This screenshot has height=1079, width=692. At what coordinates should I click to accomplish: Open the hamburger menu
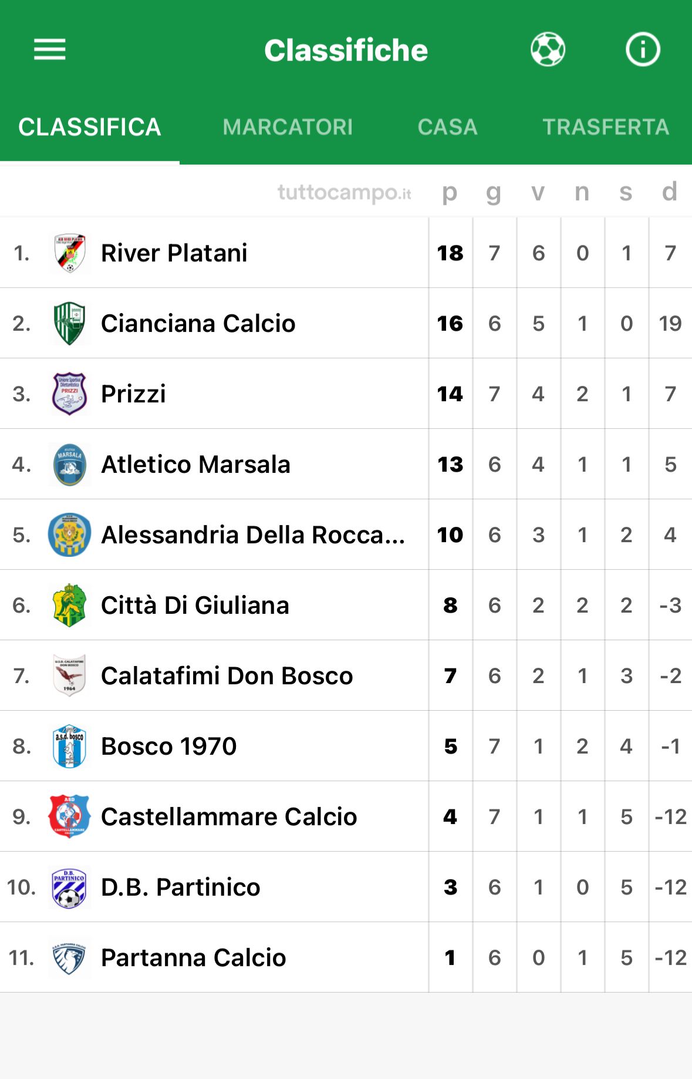(x=50, y=49)
